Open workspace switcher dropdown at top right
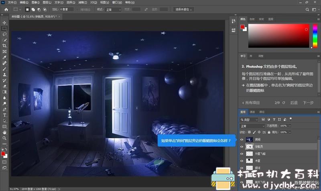The width and height of the screenshot is (321, 191). coord(315,10)
